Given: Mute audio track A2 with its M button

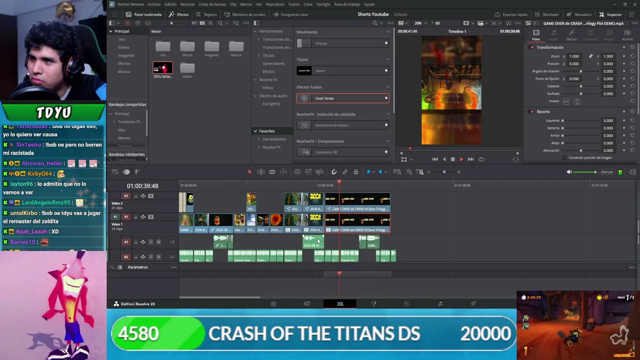Looking at the screenshot, I should tap(158, 256).
